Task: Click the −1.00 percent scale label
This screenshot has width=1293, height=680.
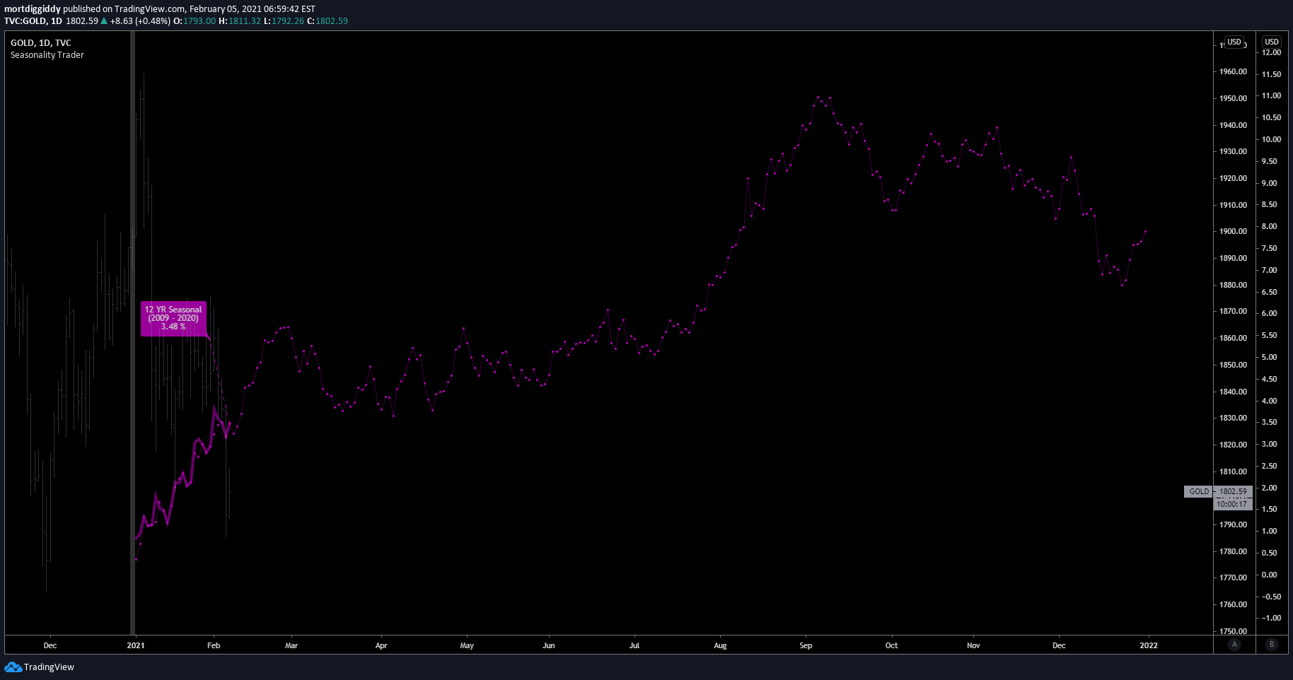Action: pos(1271,618)
